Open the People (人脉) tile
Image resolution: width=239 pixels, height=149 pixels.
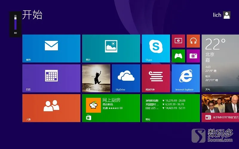[51, 108]
